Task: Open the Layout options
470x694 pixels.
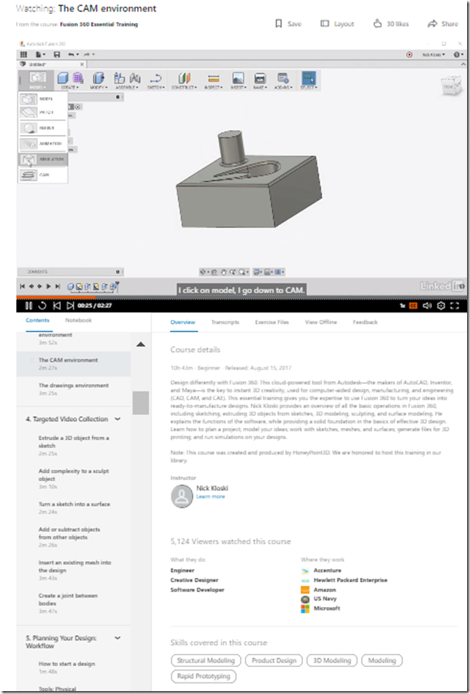Action: pyautogui.click(x=337, y=24)
